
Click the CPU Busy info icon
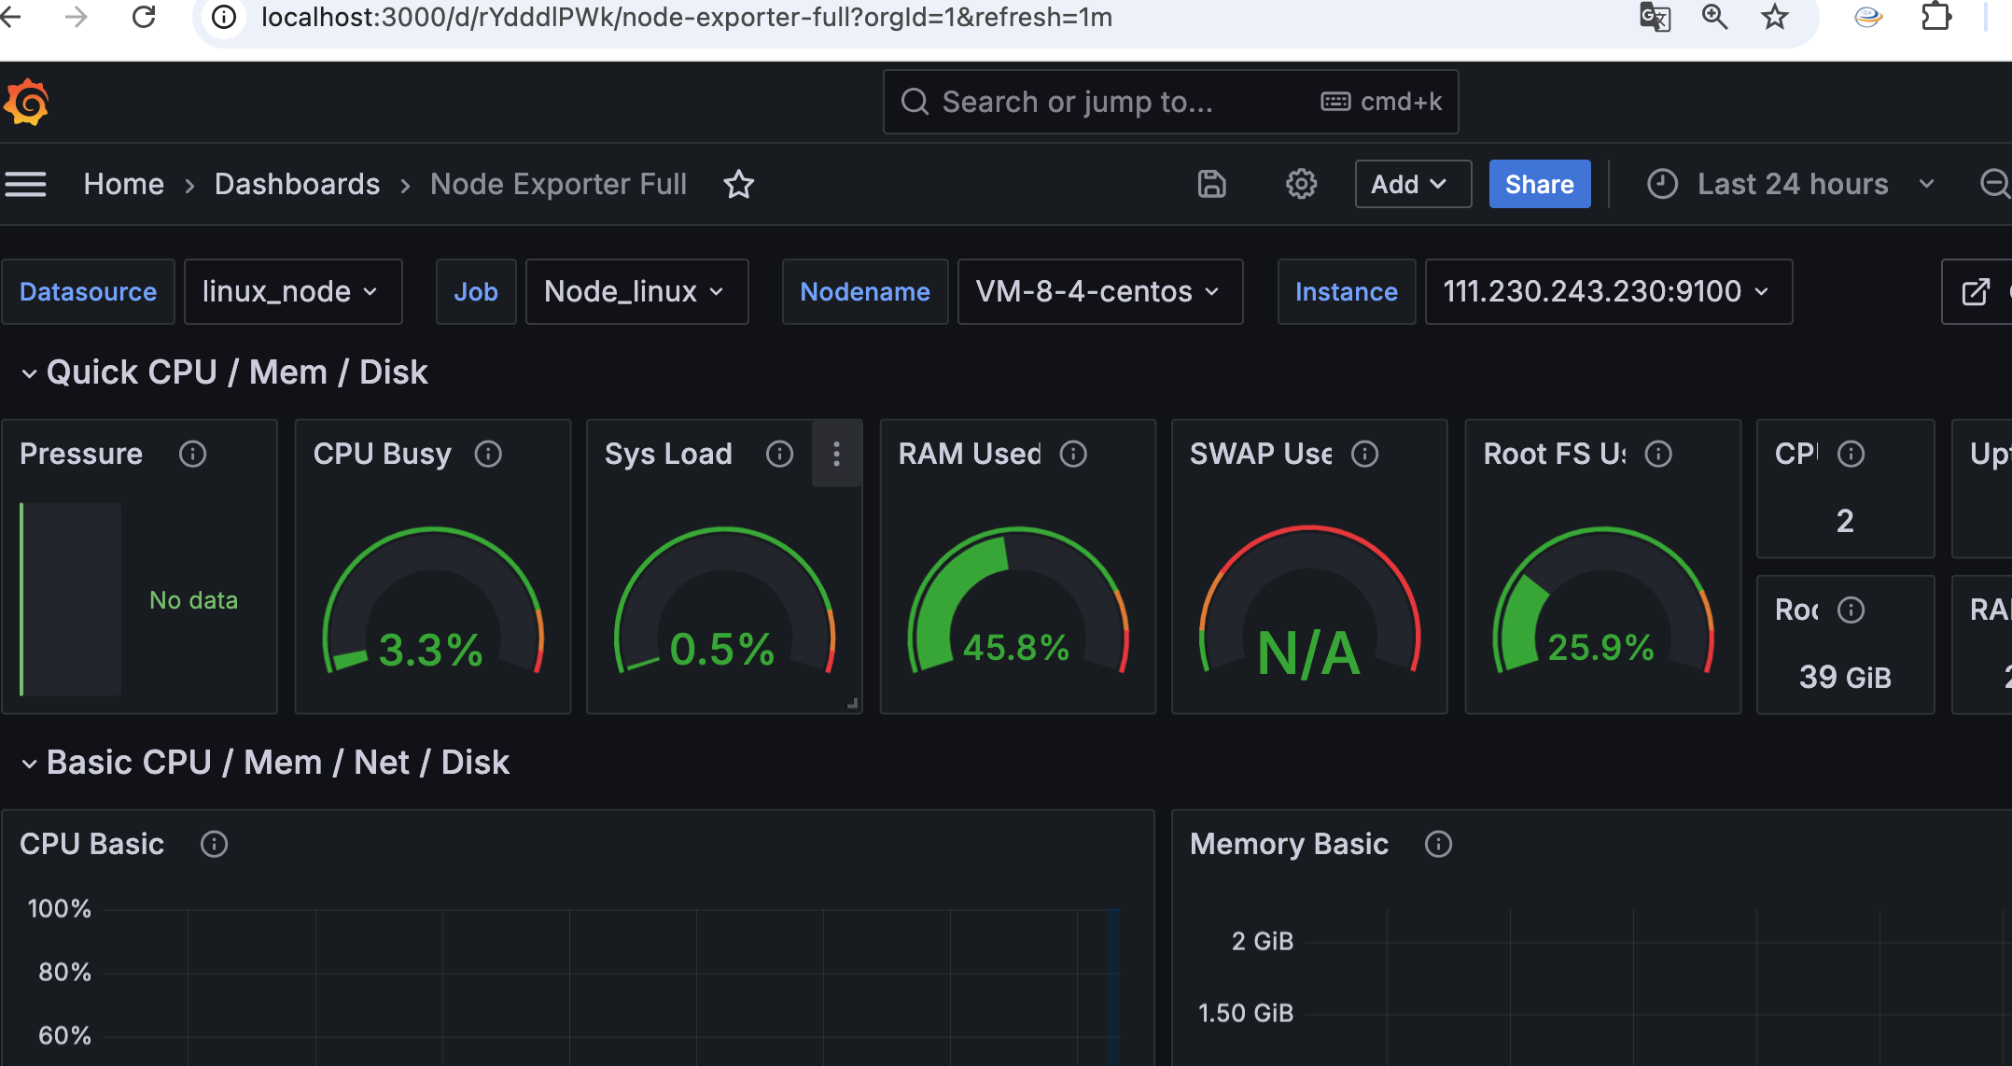point(488,454)
